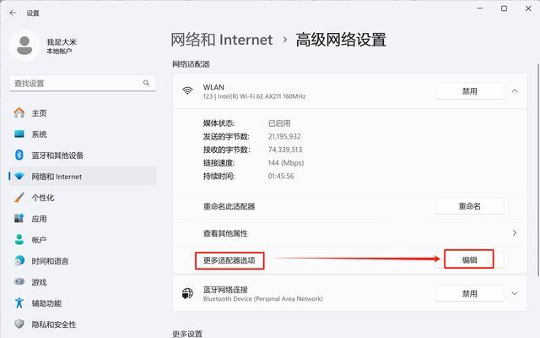Maximize the 设置 window

(x=505, y=8)
